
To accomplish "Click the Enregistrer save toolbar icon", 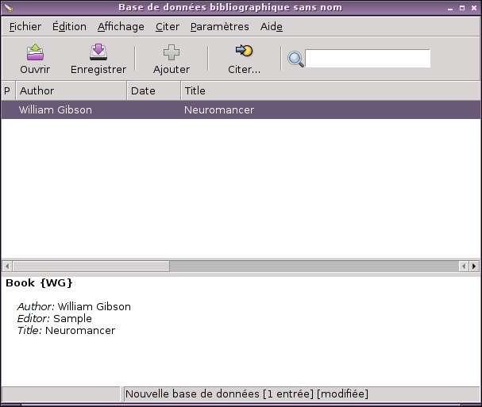I will tap(98, 52).
